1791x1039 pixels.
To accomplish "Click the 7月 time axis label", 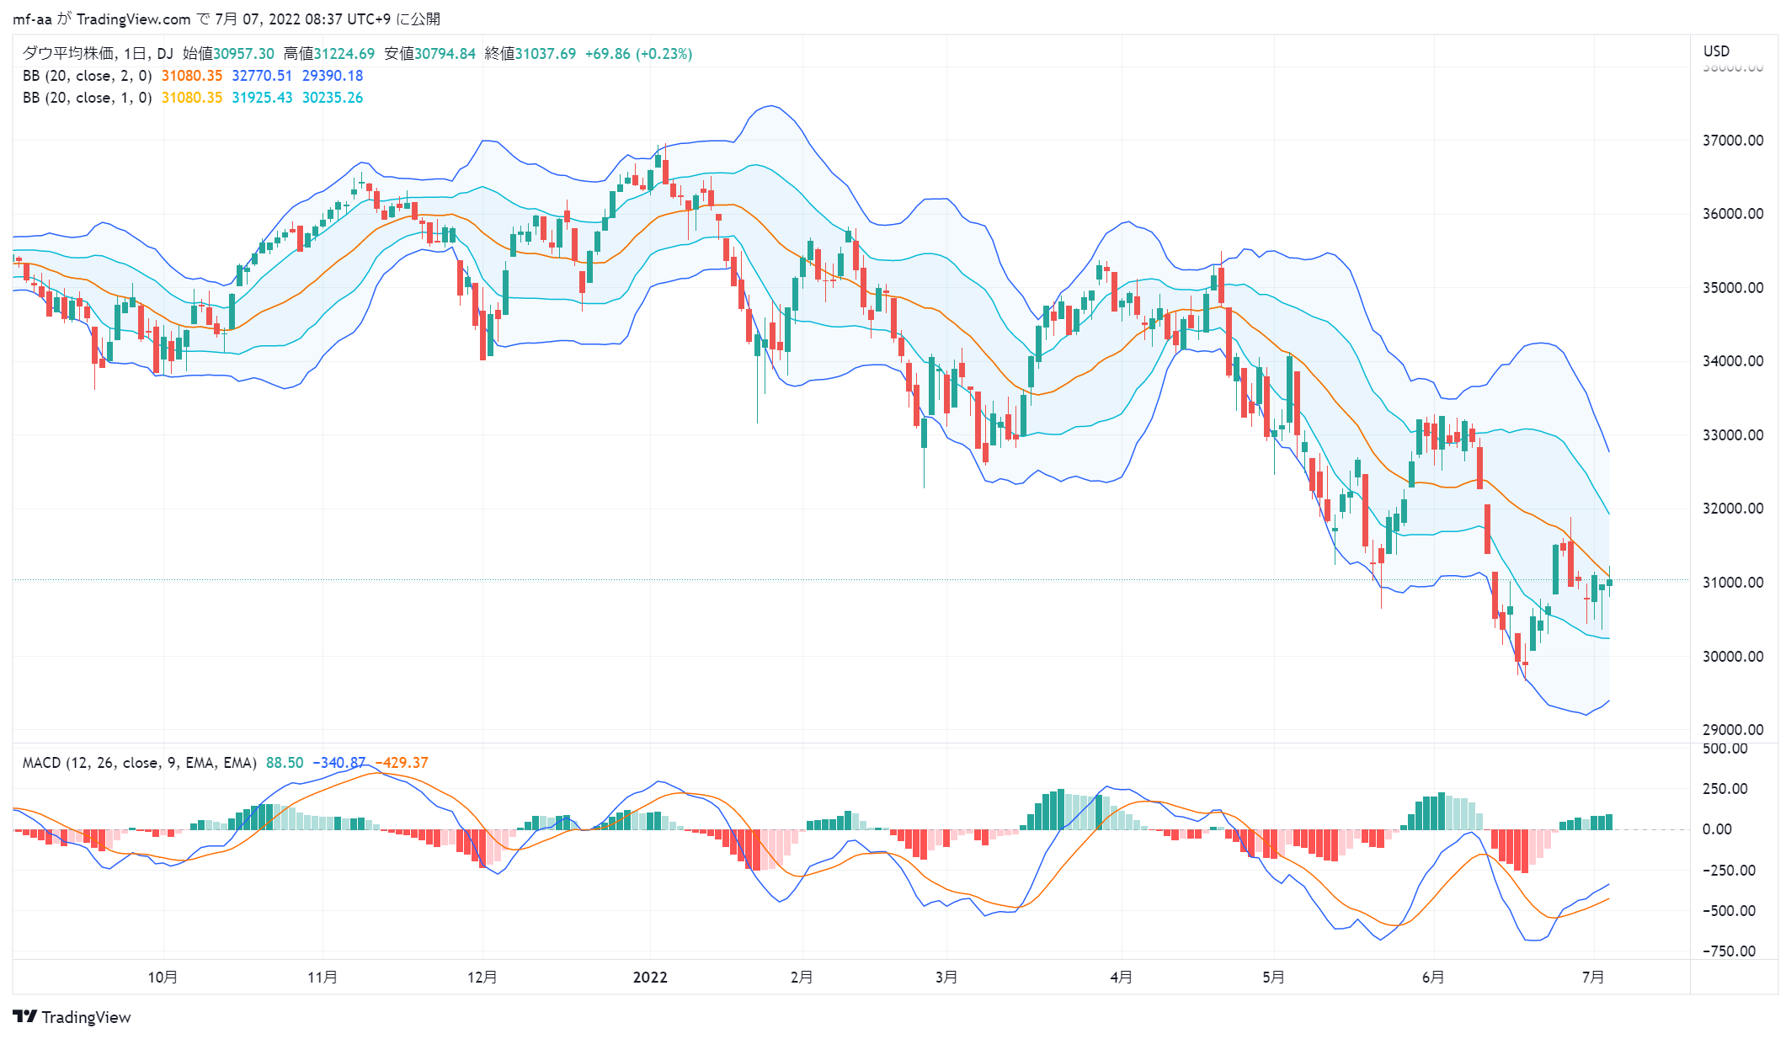I will (1593, 977).
